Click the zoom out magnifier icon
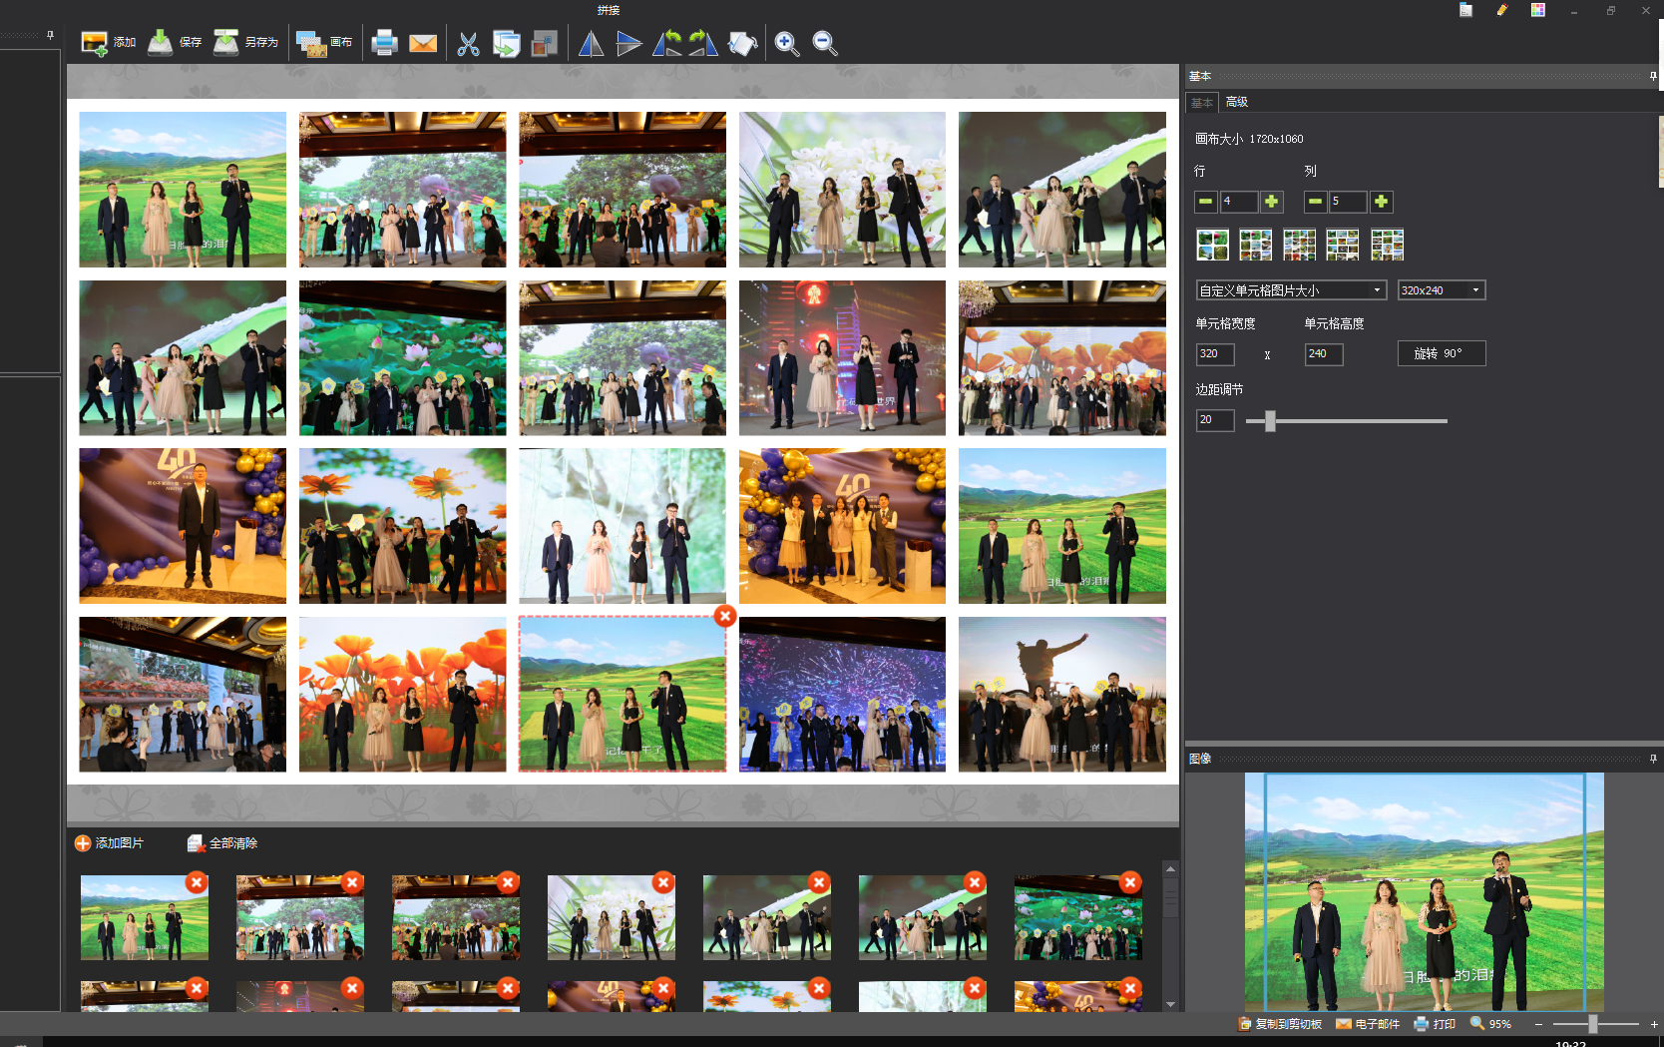Viewport: 1664px width, 1047px height. (824, 43)
